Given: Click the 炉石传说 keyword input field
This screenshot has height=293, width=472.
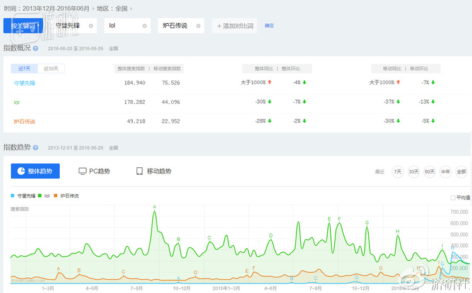Looking at the screenshot, I should (181, 26).
